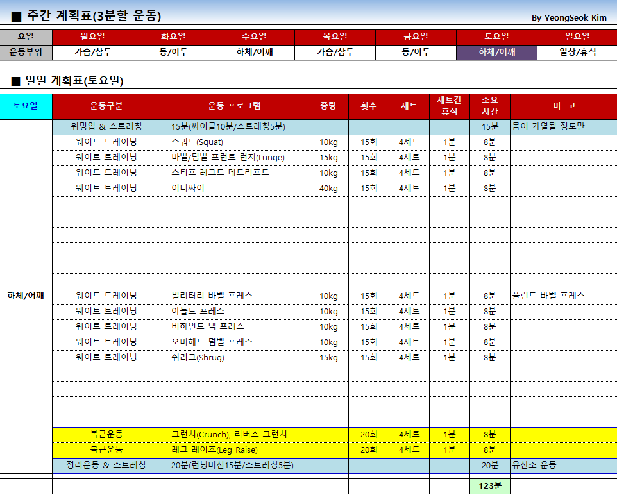The width and height of the screenshot is (617, 497).
Task: Select the 수요일 header cell
Action: (254, 37)
